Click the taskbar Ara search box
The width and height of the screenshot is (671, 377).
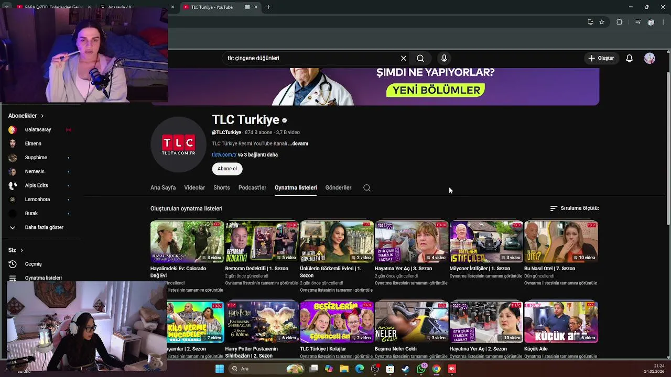click(267, 369)
